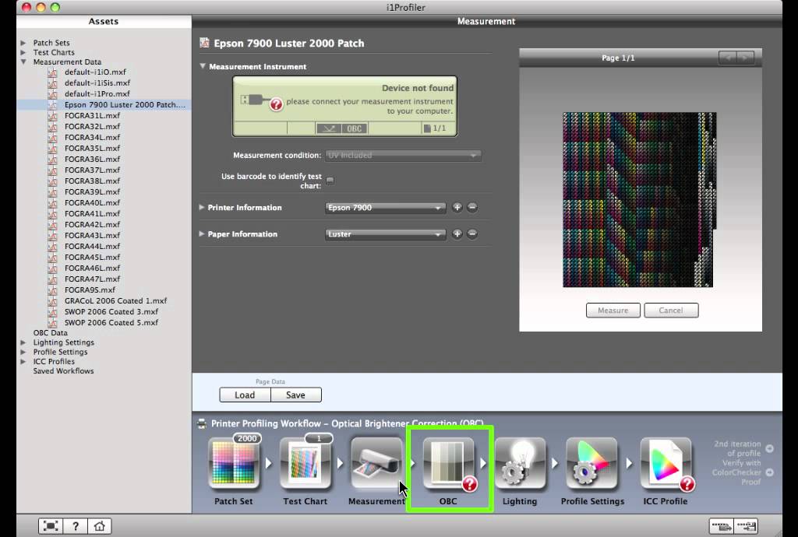Expand the ICC Profiles tree node

pos(23,362)
